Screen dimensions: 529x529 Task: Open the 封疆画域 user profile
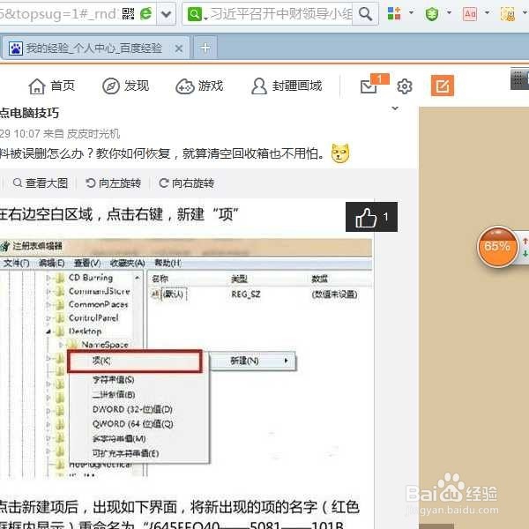click(286, 86)
